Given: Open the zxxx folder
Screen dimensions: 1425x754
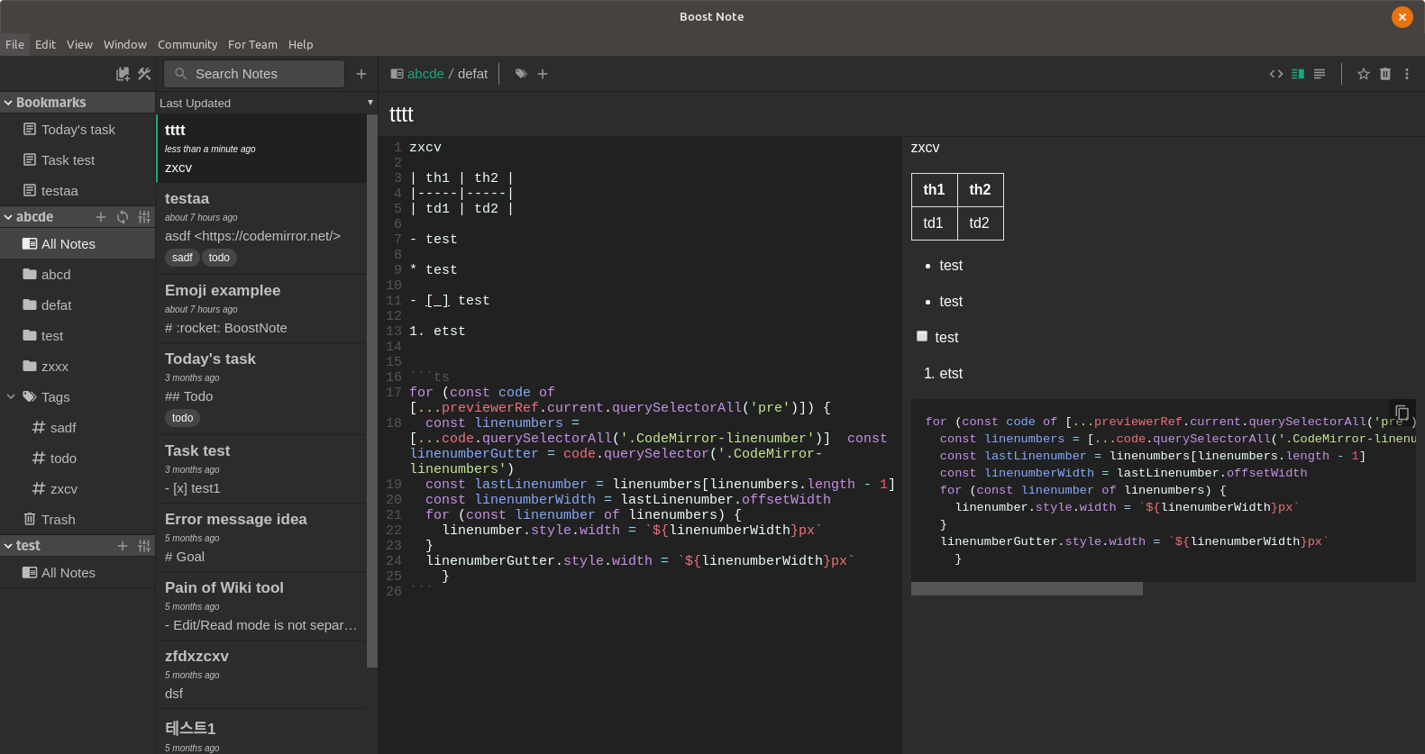Looking at the screenshot, I should click(x=78, y=367).
